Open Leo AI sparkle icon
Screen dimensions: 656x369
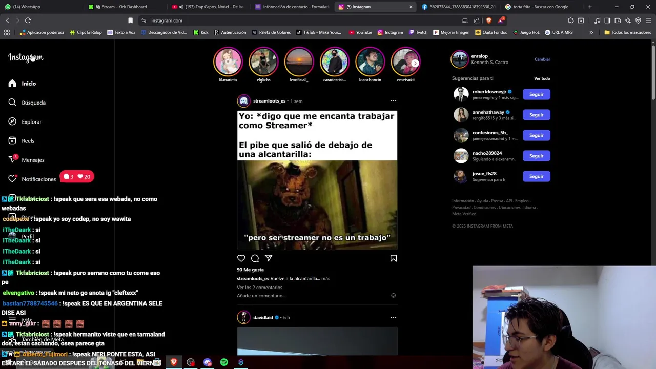pyautogui.click(x=628, y=20)
